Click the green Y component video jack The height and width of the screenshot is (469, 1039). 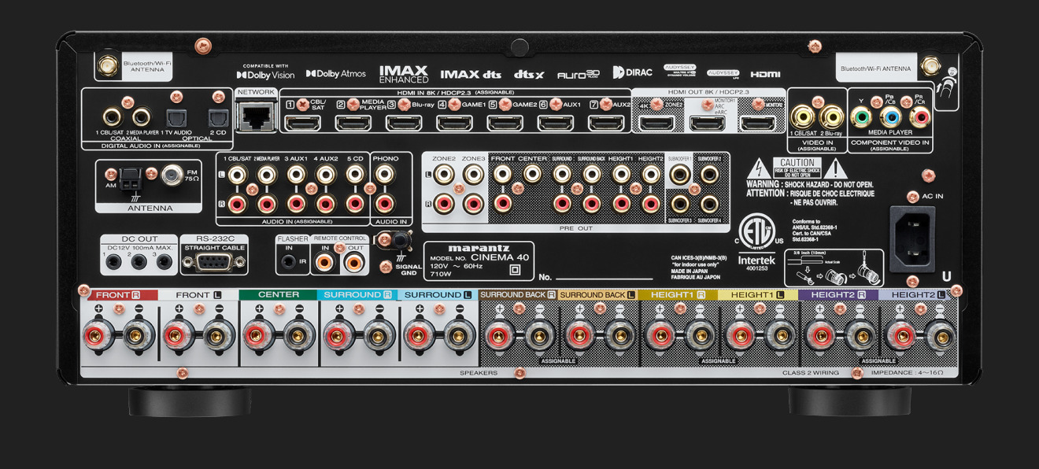[x=862, y=118]
